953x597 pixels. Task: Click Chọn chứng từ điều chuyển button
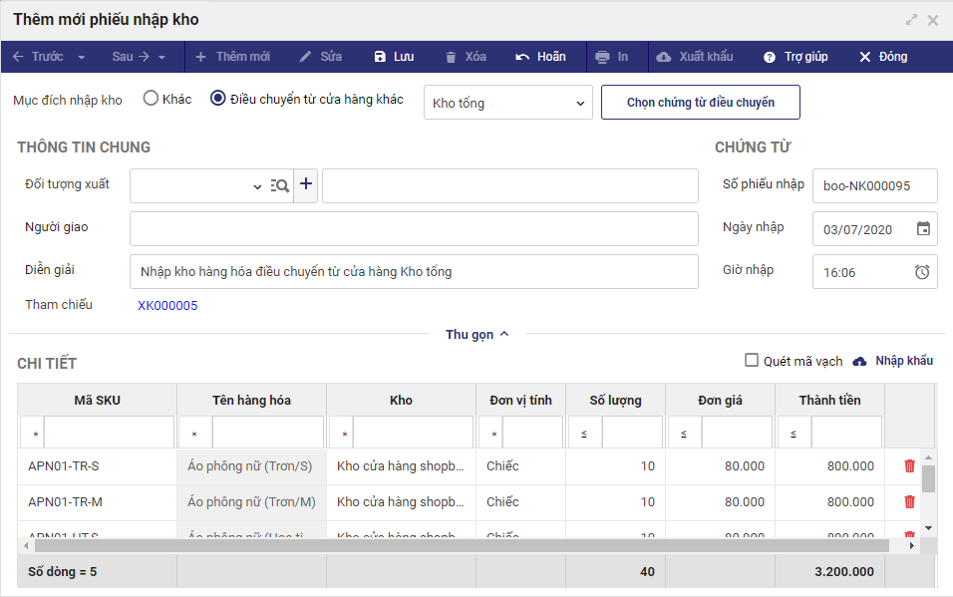tap(700, 103)
